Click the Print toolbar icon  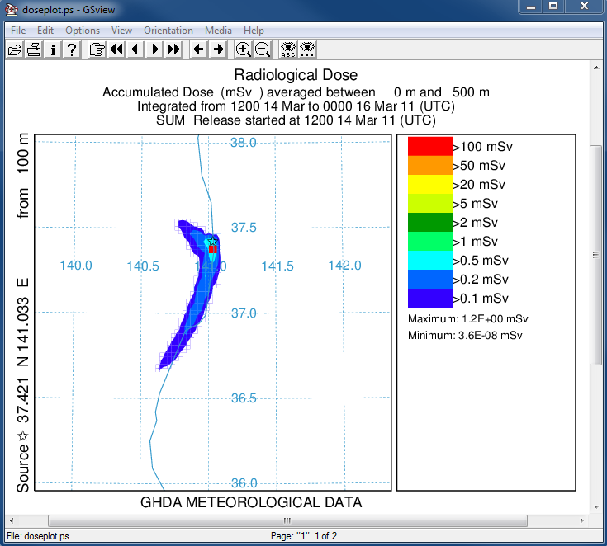point(34,49)
